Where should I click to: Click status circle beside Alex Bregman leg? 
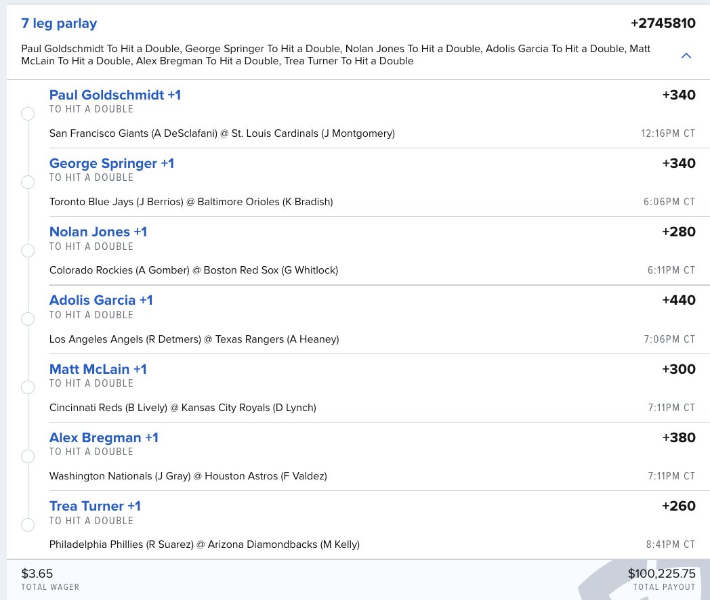[28, 456]
